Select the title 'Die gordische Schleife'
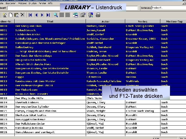 click(x=30, y=60)
